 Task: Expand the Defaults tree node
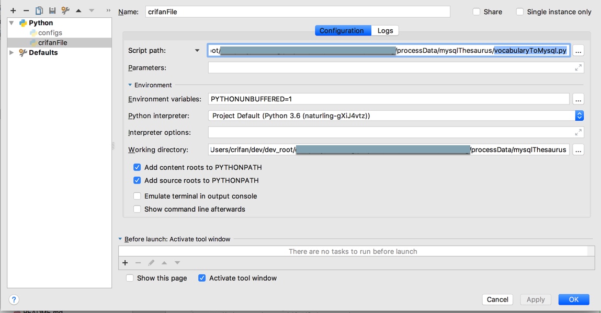click(12, 52)
